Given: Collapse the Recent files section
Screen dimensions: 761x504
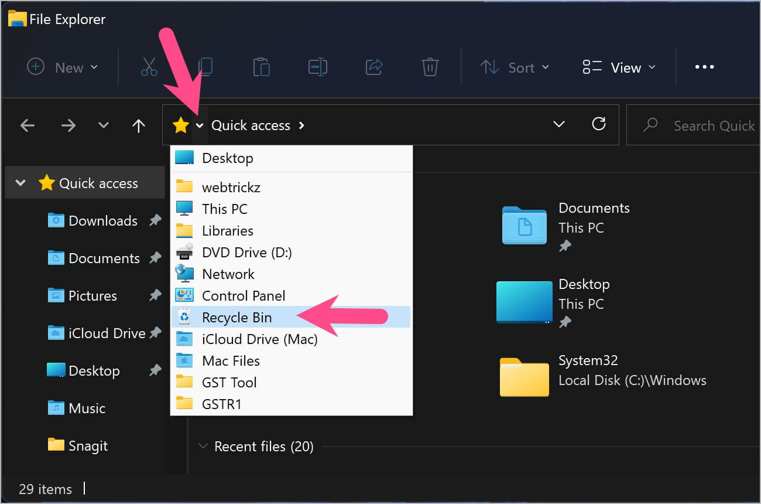Looking at the screenshot, I should click(x=203, y=447).
